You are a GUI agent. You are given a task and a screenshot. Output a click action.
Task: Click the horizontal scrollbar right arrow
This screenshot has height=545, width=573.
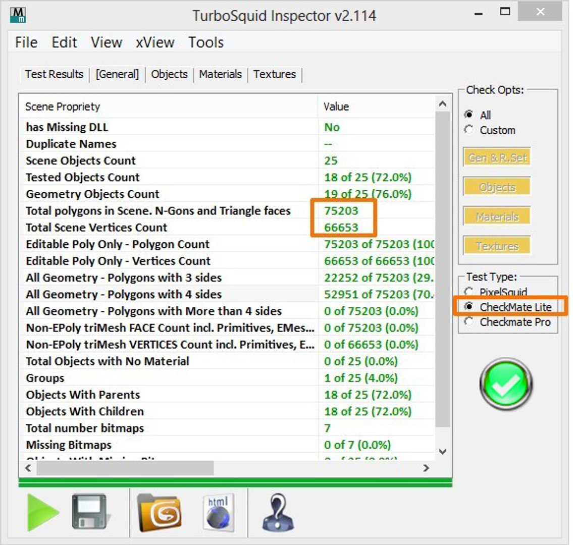pyautogui.click(x=426, y=468)
